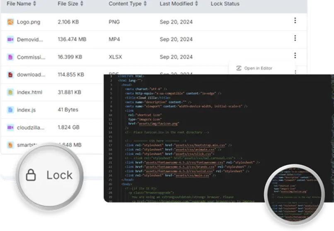
Task: Sort by Last Modified column
Action: click(179, 4)
